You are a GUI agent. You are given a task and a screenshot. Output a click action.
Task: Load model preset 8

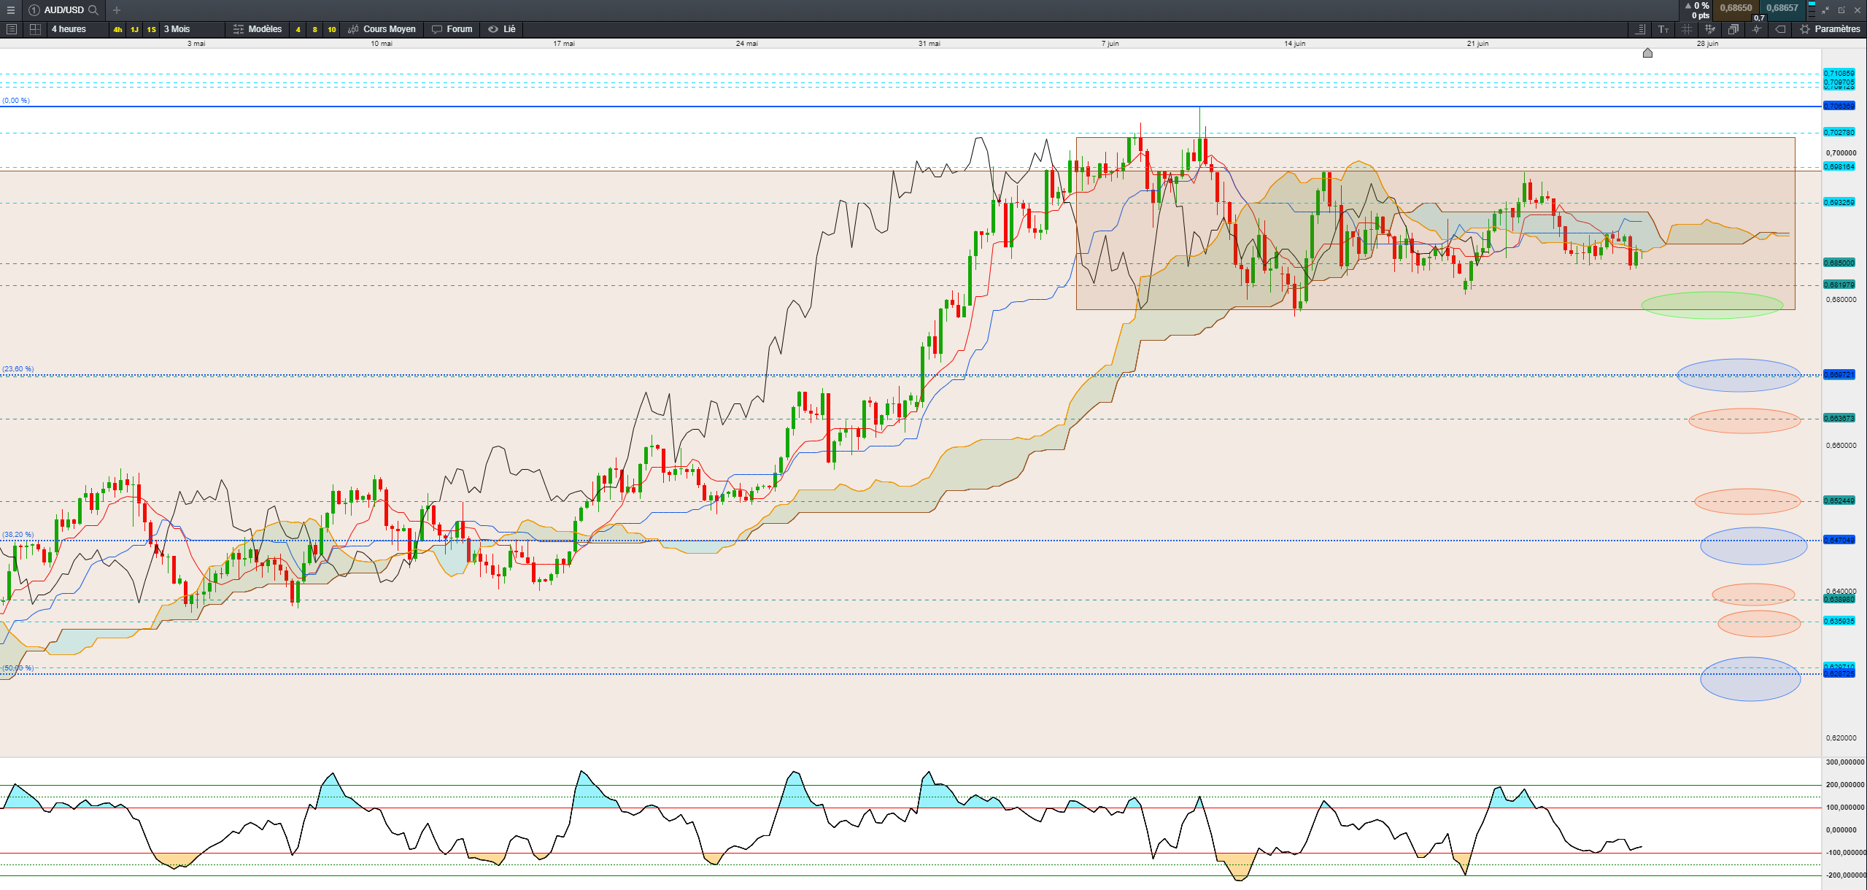(314, 29)
